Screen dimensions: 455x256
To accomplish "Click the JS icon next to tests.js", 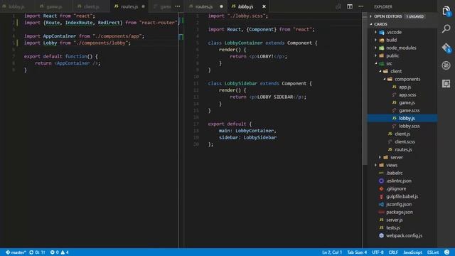I will [381, 228].
